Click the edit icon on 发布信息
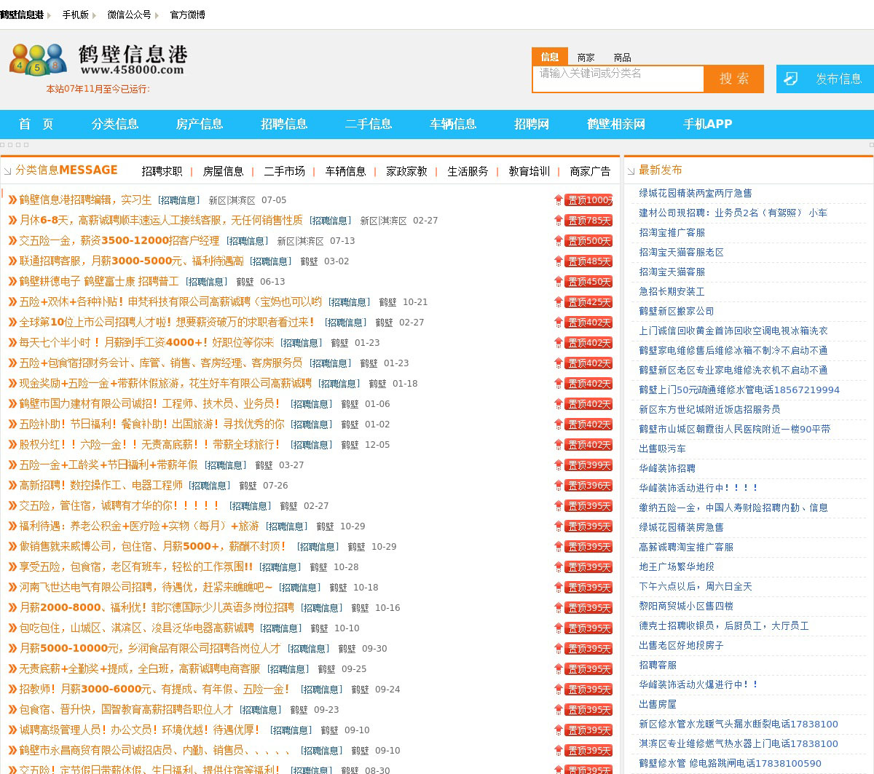 click(x=791, y=79)
